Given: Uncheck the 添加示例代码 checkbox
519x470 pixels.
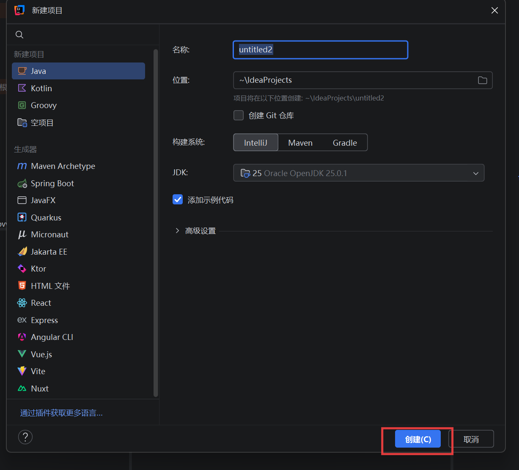Looking at the screenshot, I should pos(178,200).
